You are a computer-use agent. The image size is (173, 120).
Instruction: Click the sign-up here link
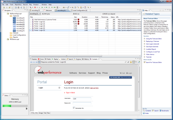[94, 88]
